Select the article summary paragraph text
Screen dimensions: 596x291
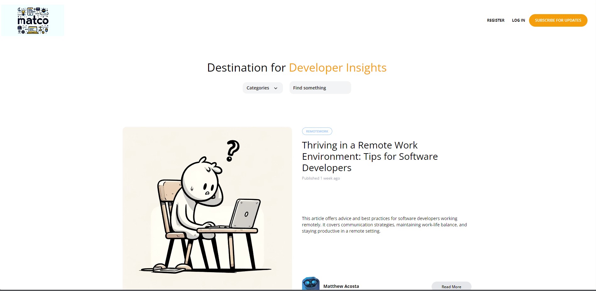click(384, 225)
